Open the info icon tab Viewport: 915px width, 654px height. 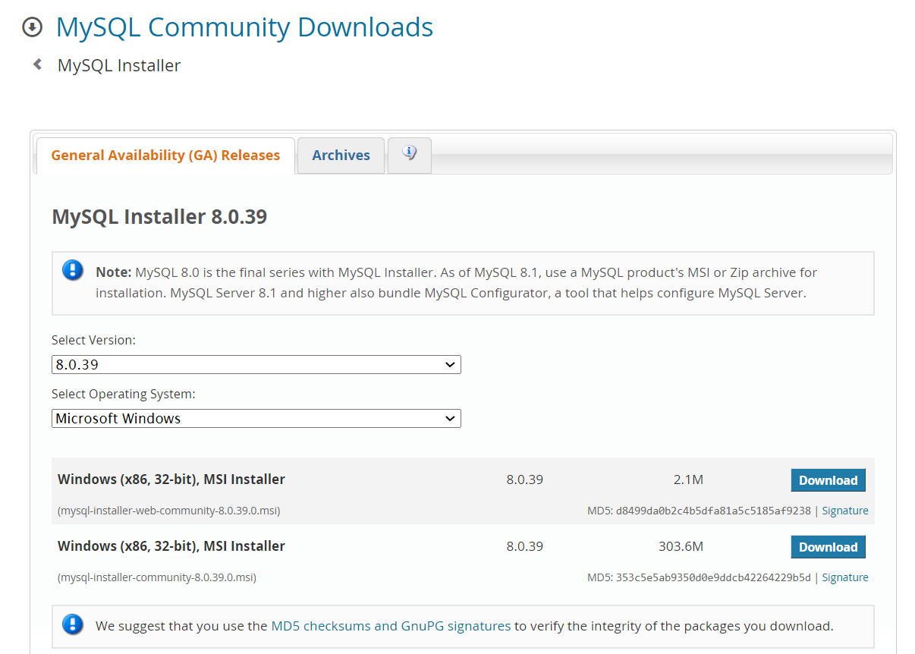410,154
